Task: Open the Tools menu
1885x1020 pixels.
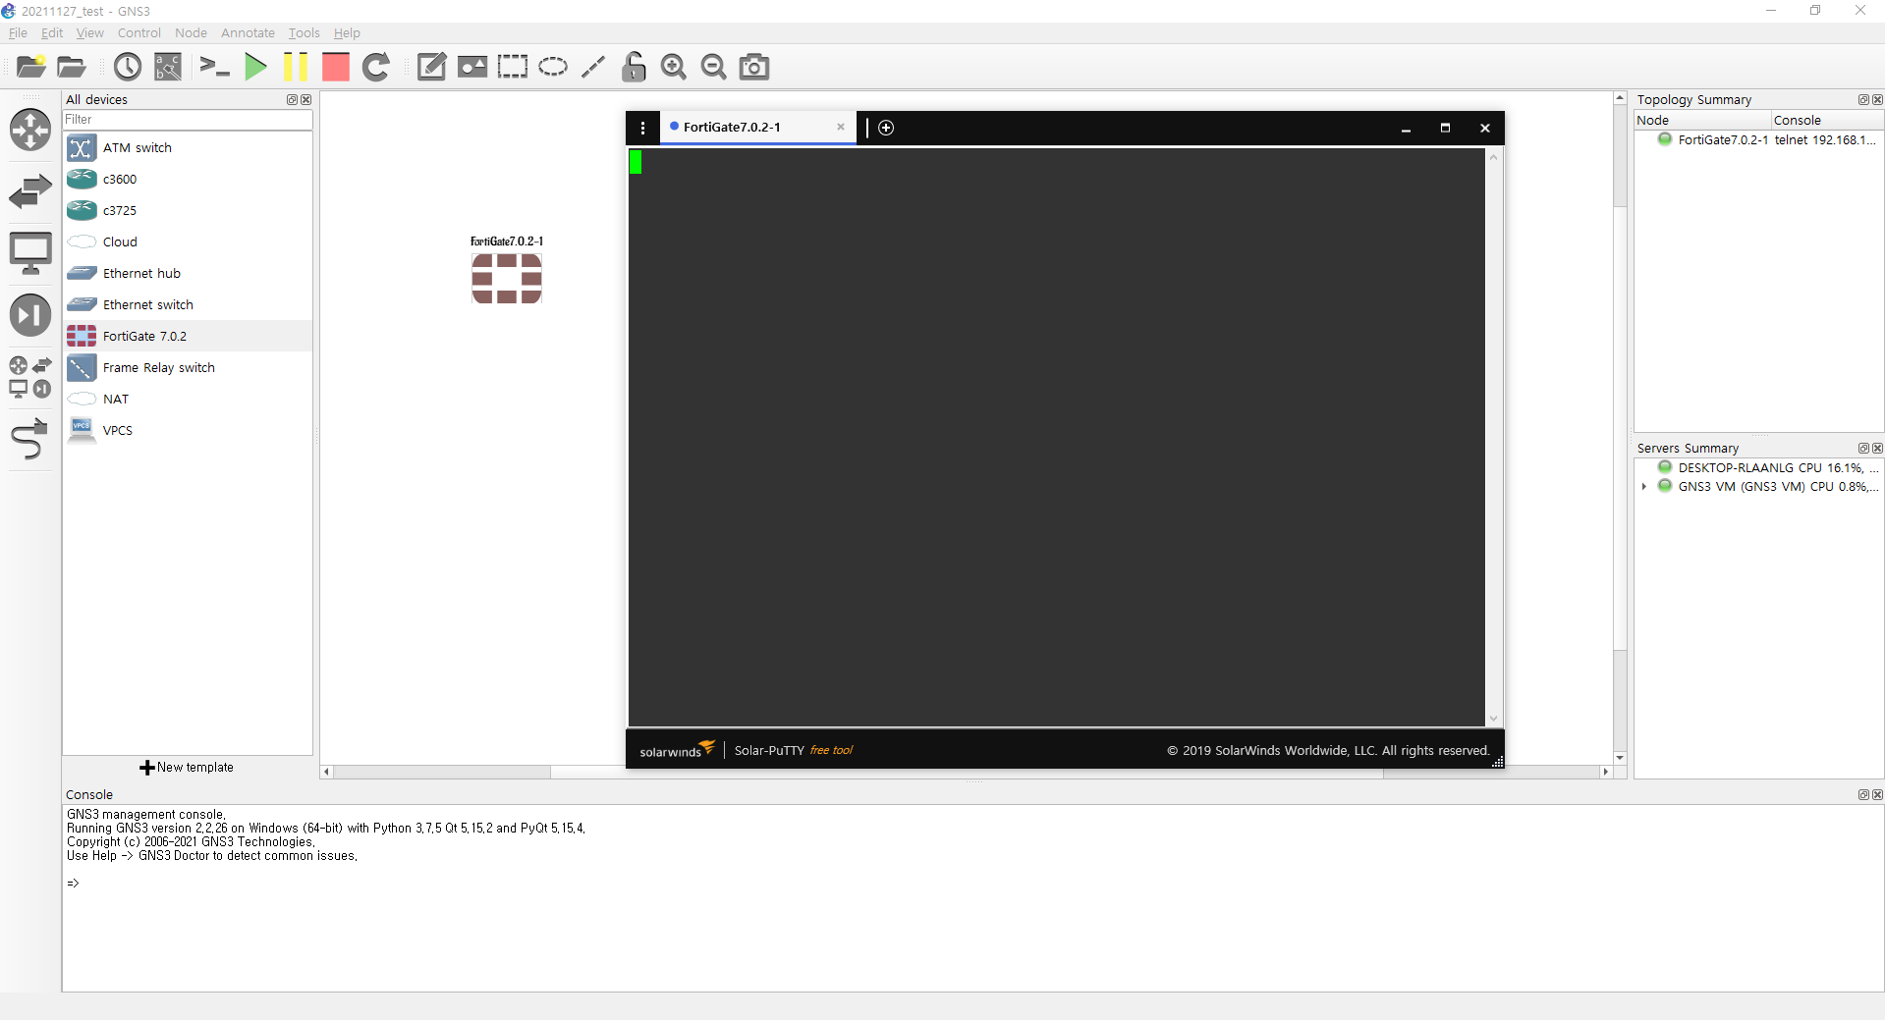Action: tap(304, 32)
